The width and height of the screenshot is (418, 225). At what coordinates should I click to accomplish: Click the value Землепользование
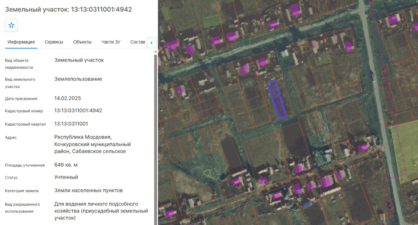coord(78,79)
